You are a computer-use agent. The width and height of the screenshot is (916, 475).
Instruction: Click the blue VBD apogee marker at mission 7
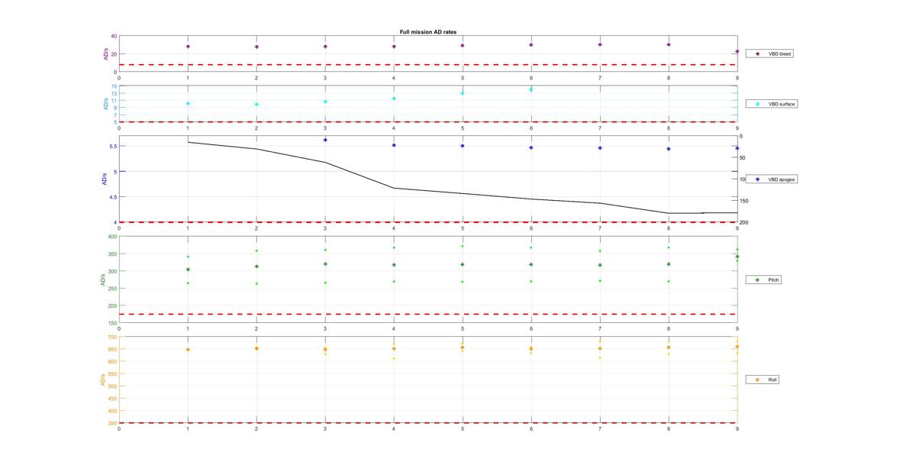click(600, 148)
